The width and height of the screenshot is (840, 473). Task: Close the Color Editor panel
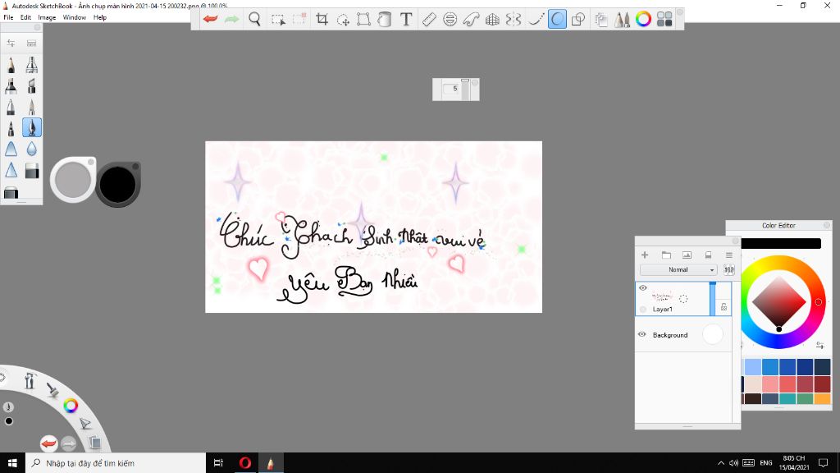(x=827, y=225)
